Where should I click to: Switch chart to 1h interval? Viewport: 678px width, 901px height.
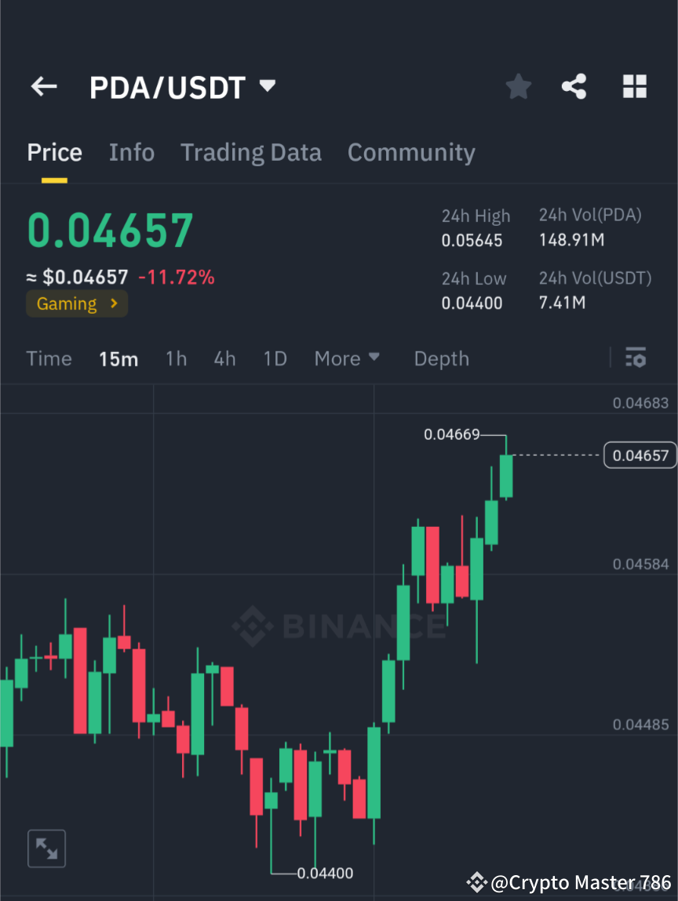pos(176,358)
